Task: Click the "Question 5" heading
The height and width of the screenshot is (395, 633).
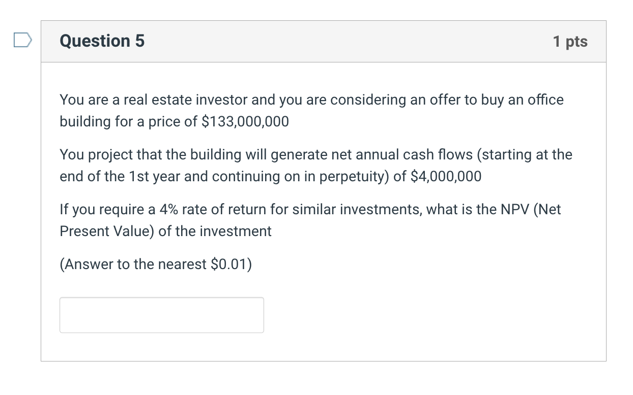Action: pos(102,41)
